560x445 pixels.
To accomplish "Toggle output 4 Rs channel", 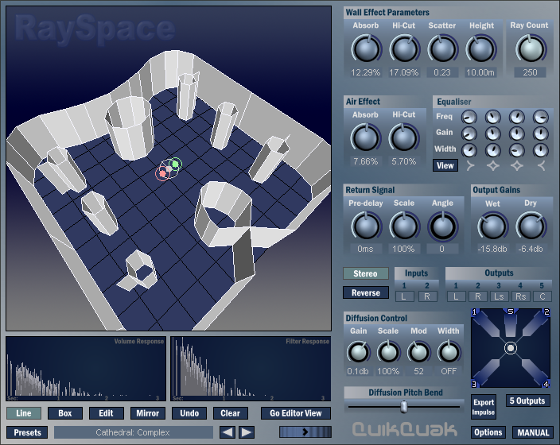I will [x=521, y=296].
